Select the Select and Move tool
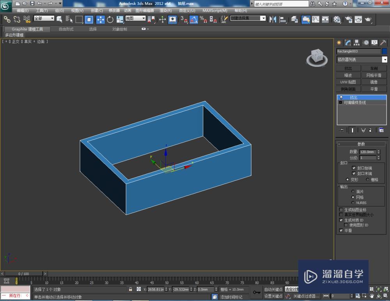390x301 pixels. click(100, 20)
